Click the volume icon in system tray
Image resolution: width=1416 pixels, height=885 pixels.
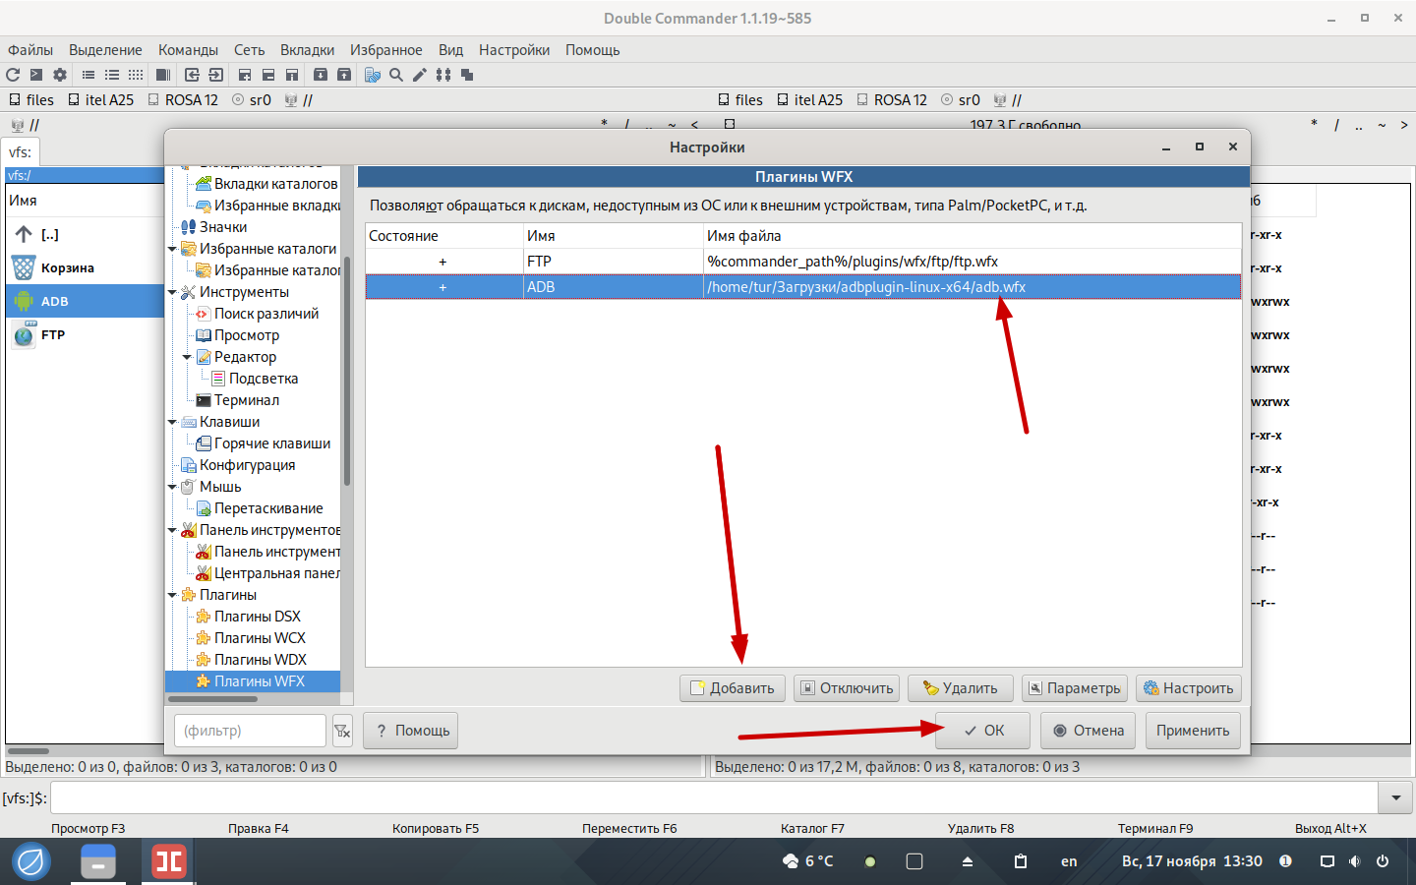click(1355, 861)
